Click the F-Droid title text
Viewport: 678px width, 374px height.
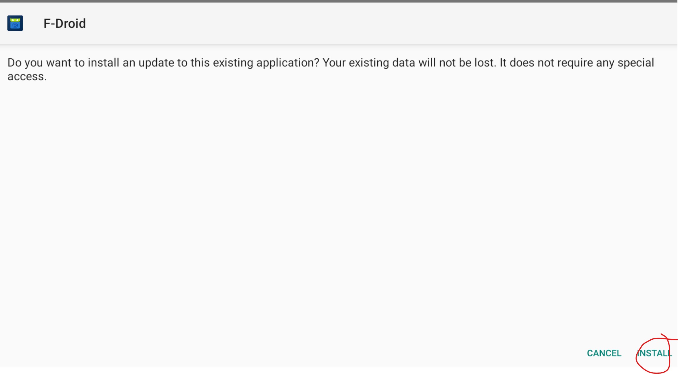click(65, 23)
